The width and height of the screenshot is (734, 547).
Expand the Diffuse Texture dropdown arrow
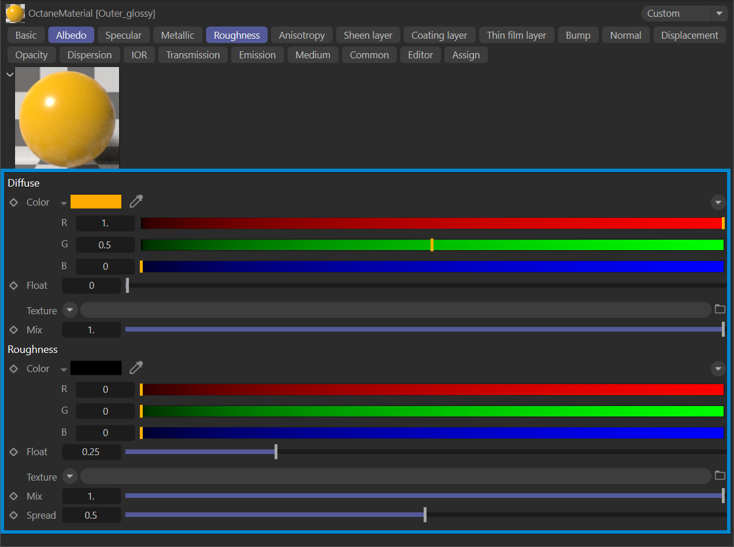[x=69, y=310]
